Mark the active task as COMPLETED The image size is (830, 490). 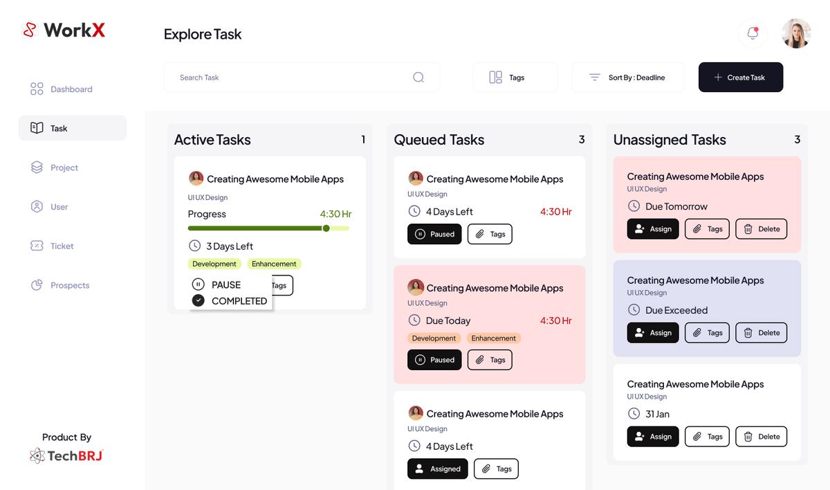[x=230, y=301]
